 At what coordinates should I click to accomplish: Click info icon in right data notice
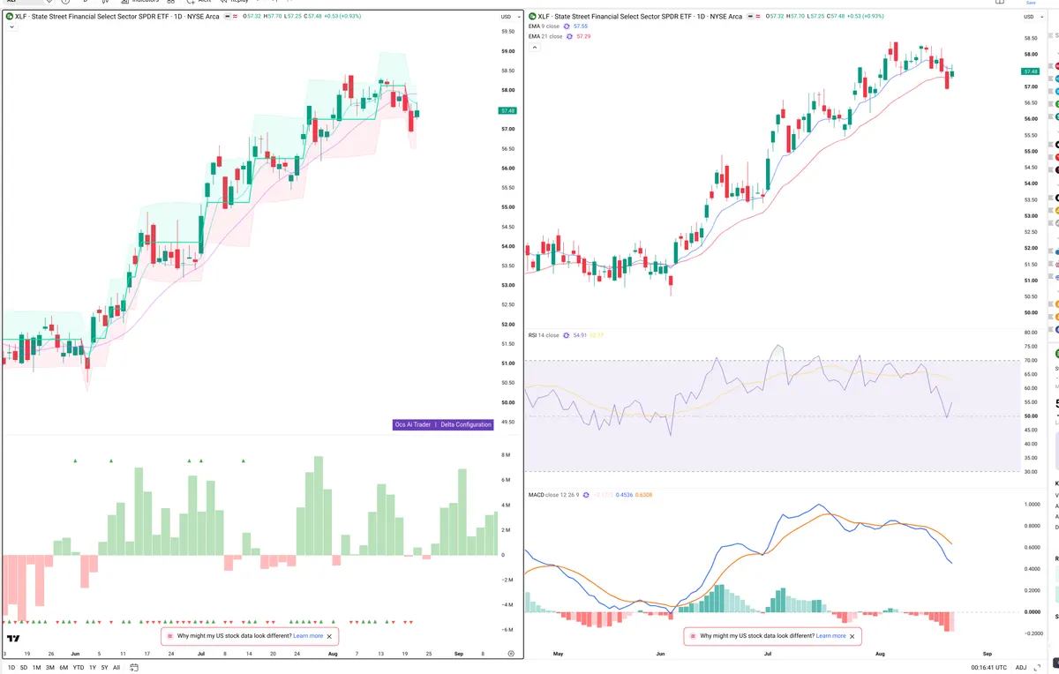[692, 635]
